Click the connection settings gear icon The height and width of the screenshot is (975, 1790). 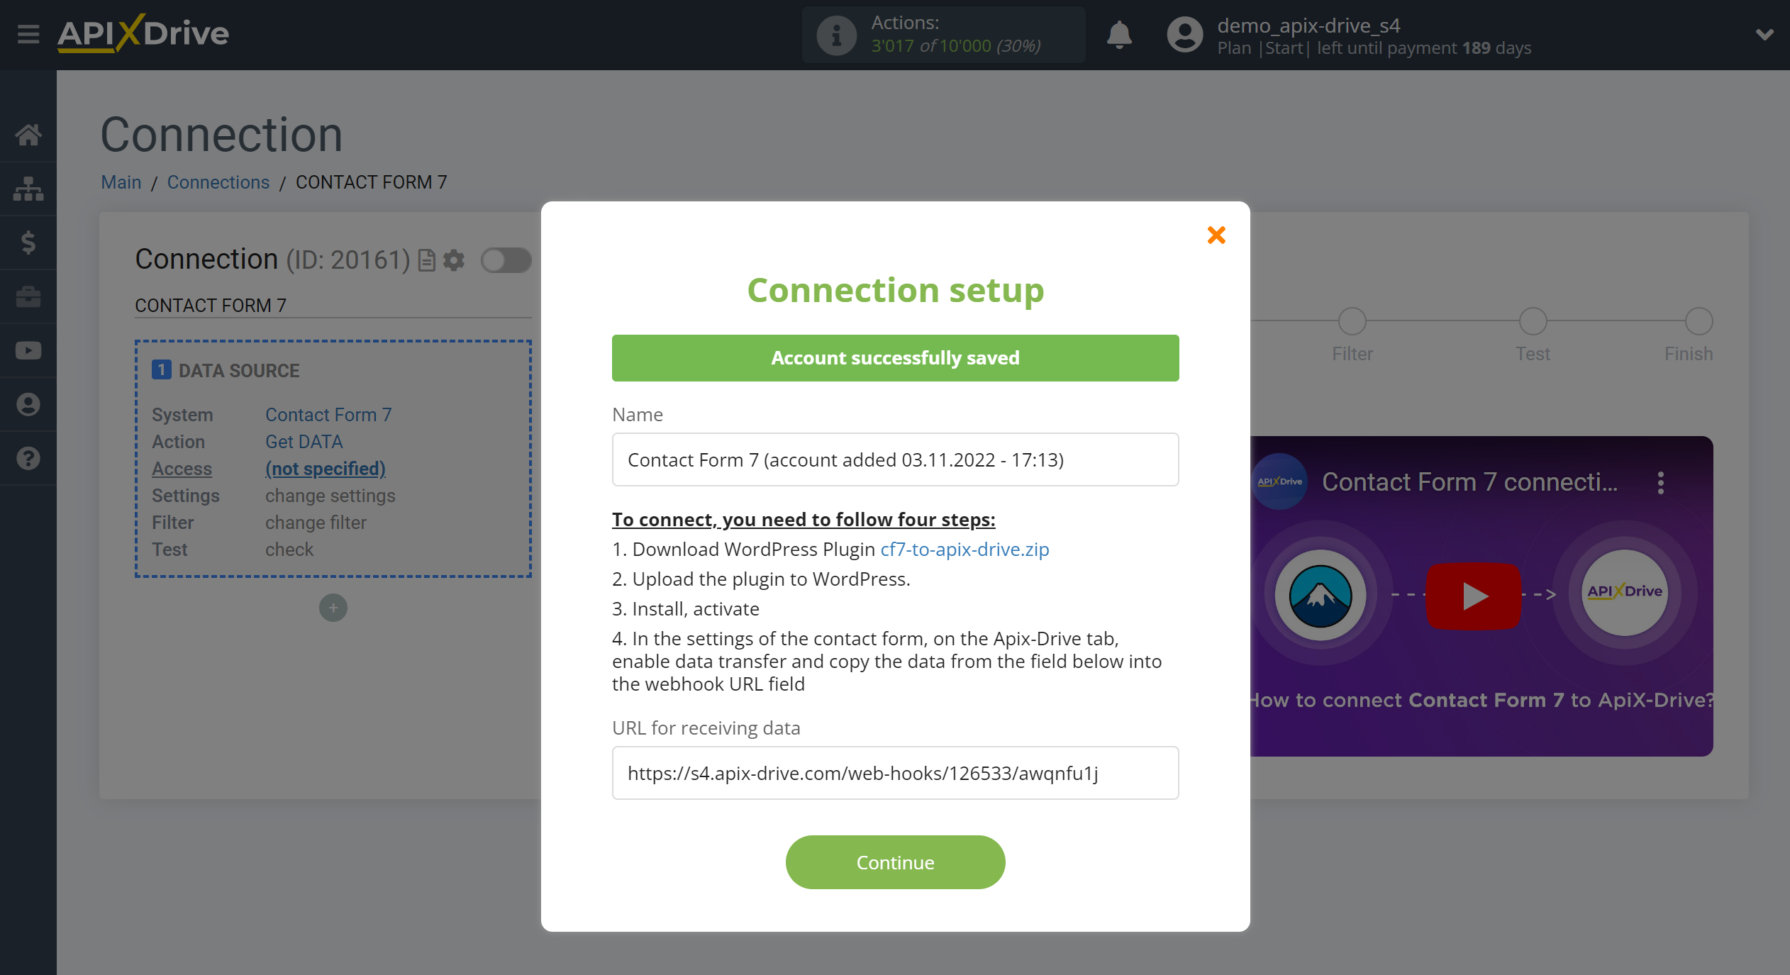(x=454, y=260)
